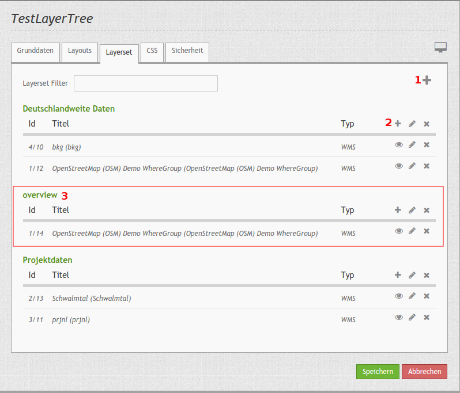Add instance to overview layerset
The height and width of the screenshot is (393, 460).
(x=398, y=210)
